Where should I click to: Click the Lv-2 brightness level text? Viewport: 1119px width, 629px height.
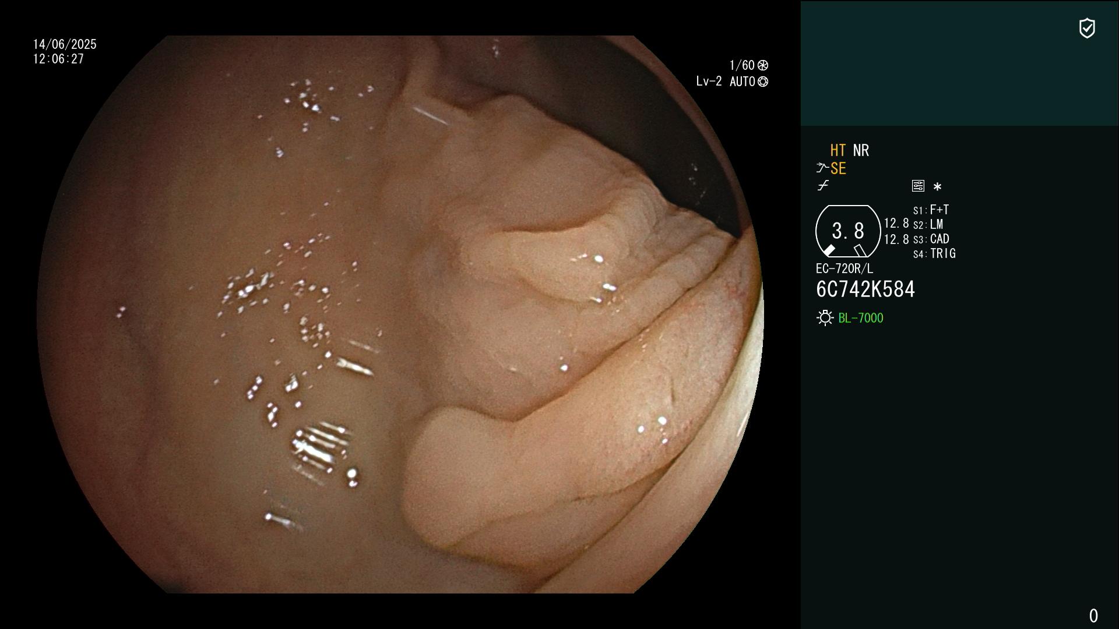pos(709,82)
